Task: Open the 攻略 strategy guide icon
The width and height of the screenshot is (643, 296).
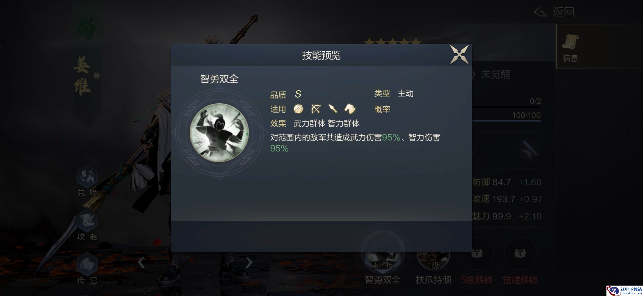Action: pos(87,225)
